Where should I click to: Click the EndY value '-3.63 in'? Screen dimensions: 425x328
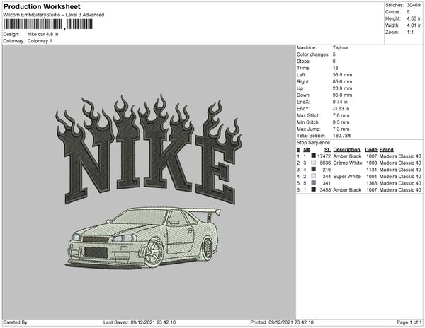(341, 109)
